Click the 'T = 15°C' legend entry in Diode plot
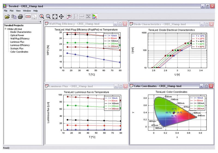218x153 pixels. coord(198,36)
